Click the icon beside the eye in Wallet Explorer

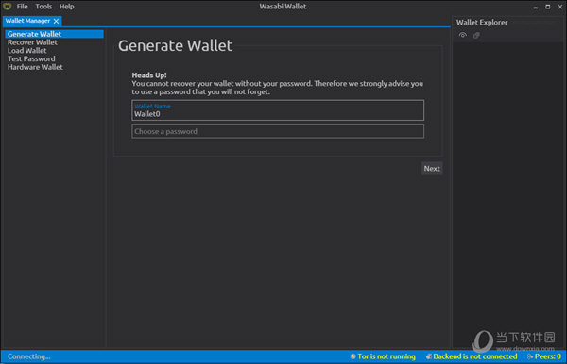click(x=476, y=35)
